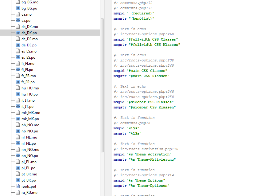
Task: Click the i18n icon beside fr_FR.po
Action: [x=18, y=82]
